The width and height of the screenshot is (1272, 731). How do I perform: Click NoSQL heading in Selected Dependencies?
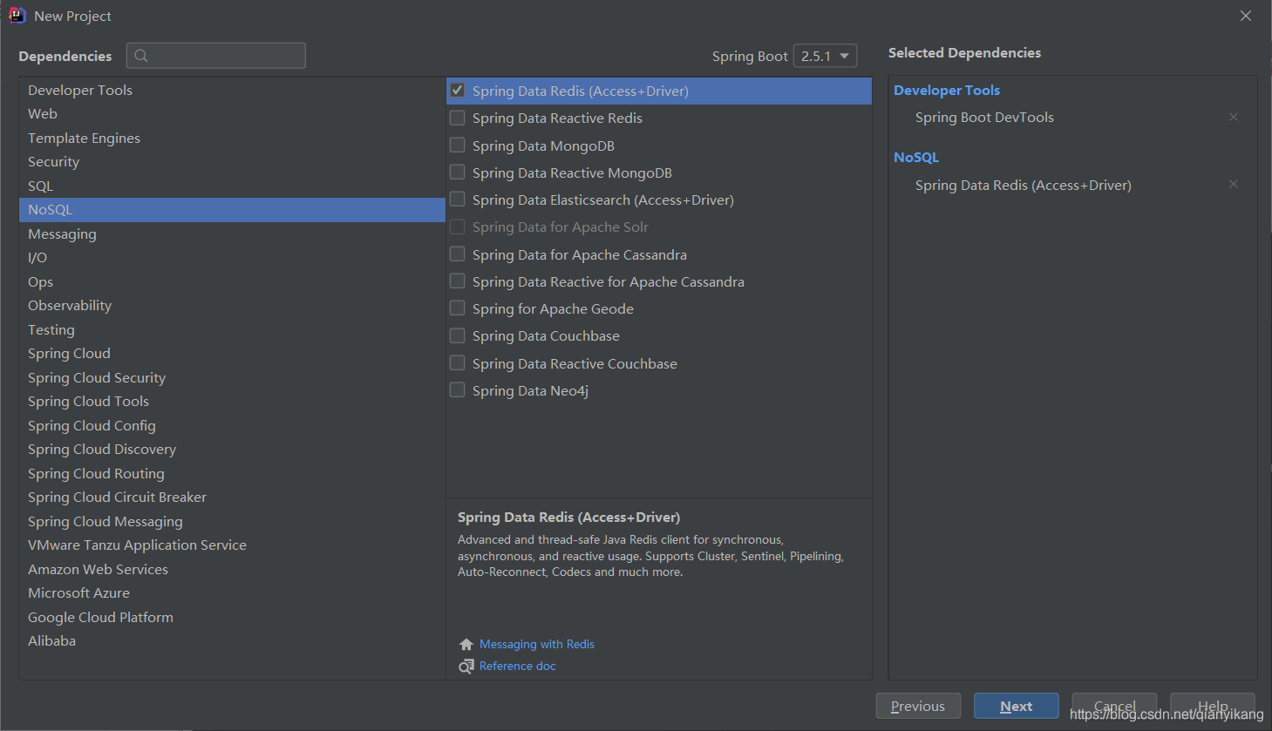click(916, 158)
